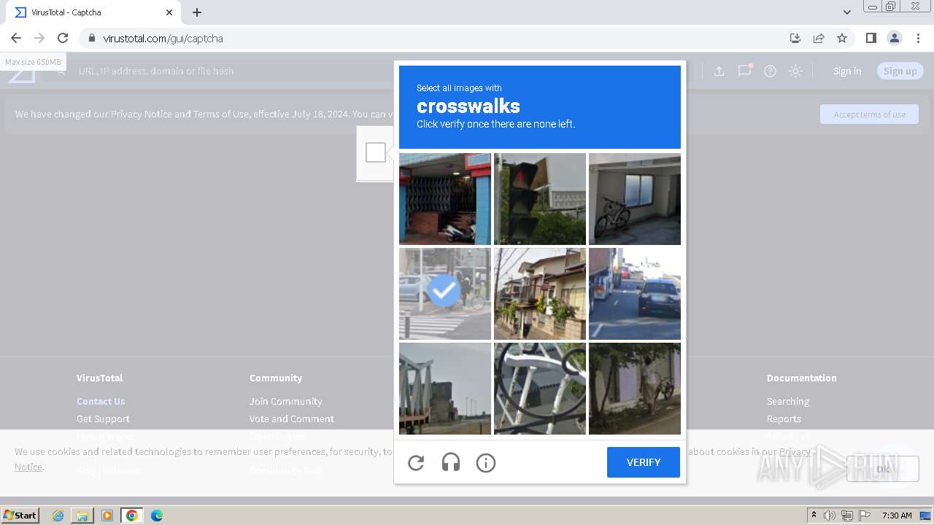Select the bridge structure tile
Screen dimensions: 934x525
click(445, 389)
